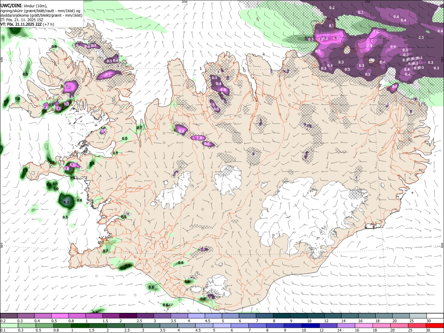Click the 6–7 swatch in top legend row
The height and width of the screenshot is (333, 444).
247,316
